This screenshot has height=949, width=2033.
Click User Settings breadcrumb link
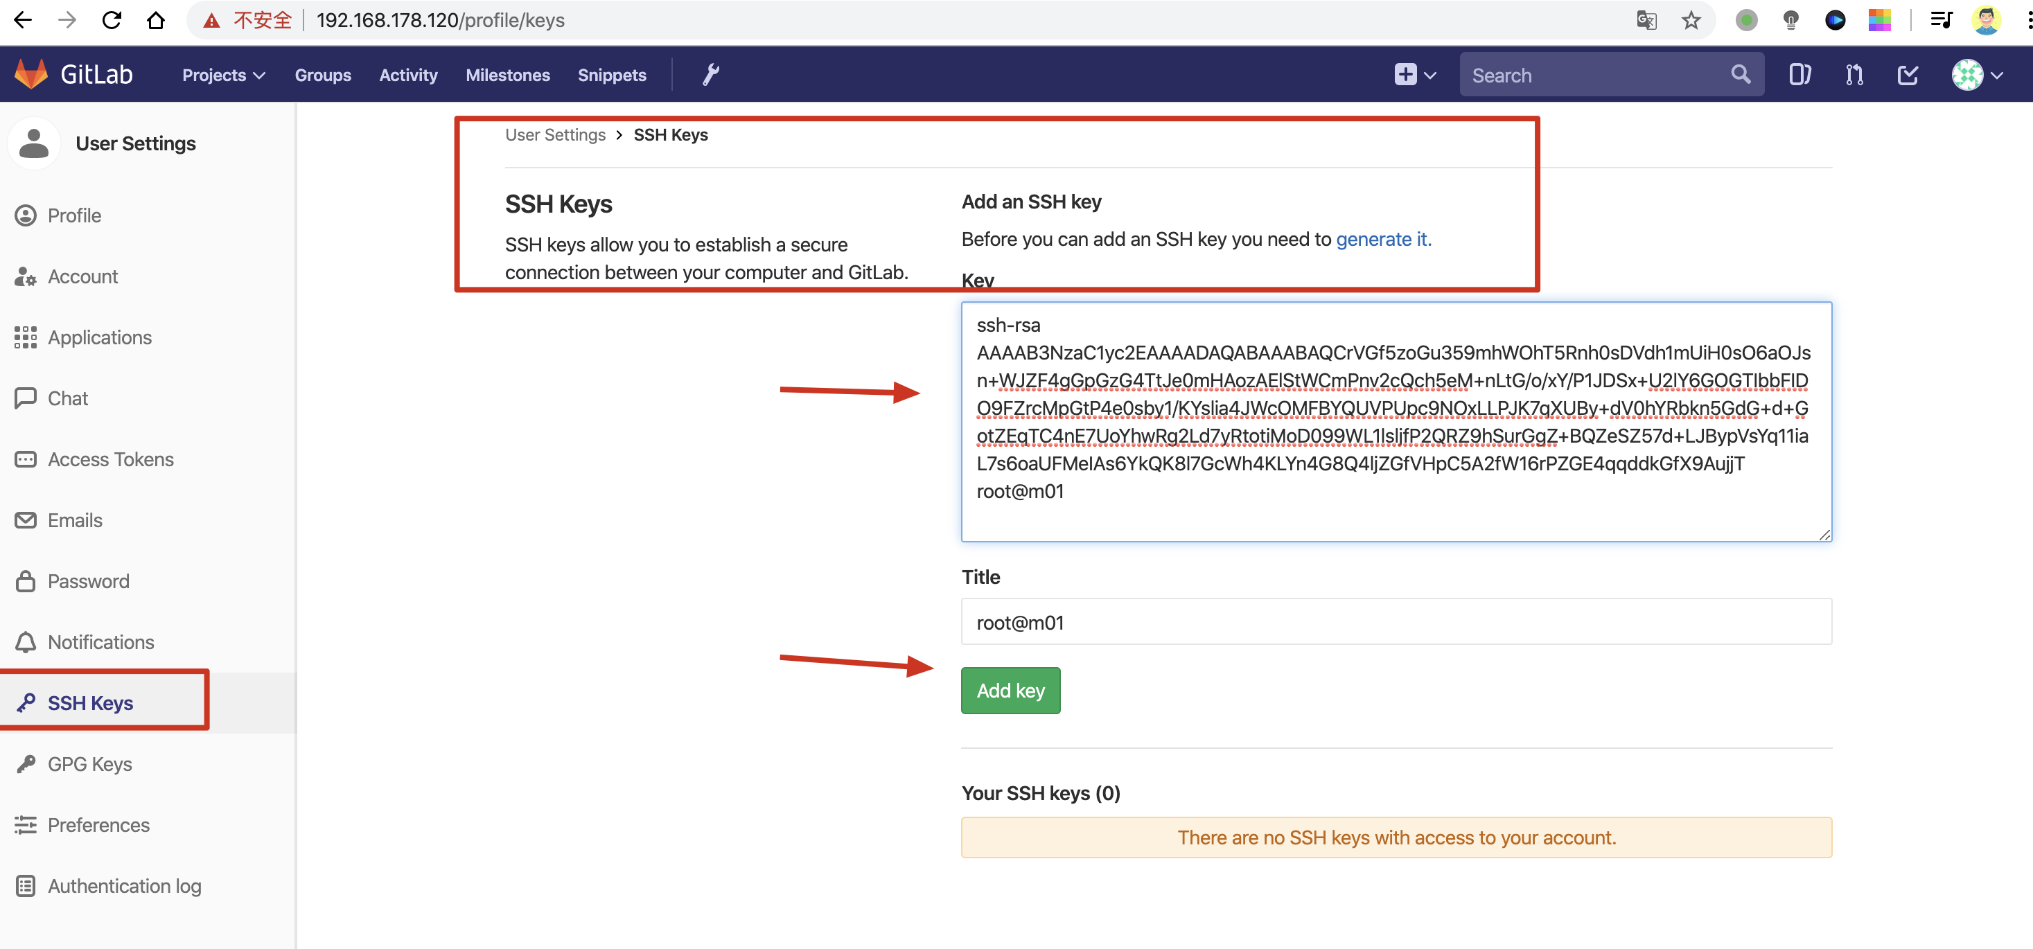[555, 135]
